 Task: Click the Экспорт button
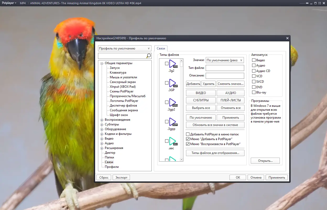pos(121,177)
